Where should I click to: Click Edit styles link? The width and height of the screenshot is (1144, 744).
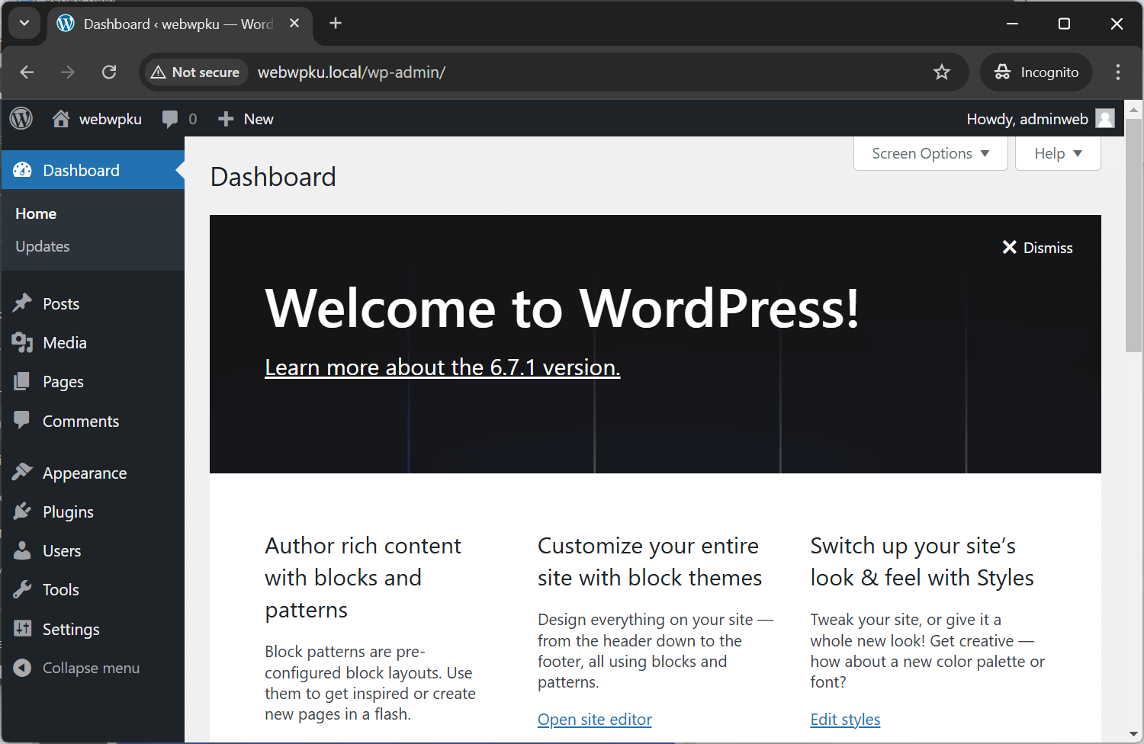pyautogui.click(x=845, y=720)
